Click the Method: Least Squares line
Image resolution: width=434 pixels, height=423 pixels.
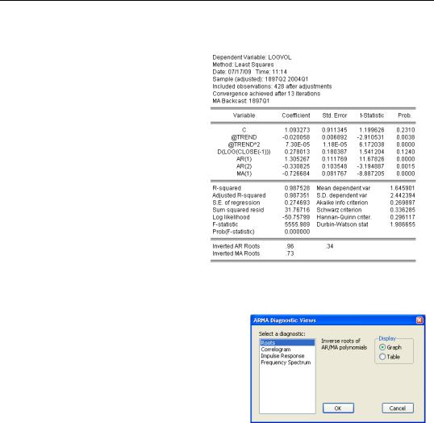coord(243,65)
